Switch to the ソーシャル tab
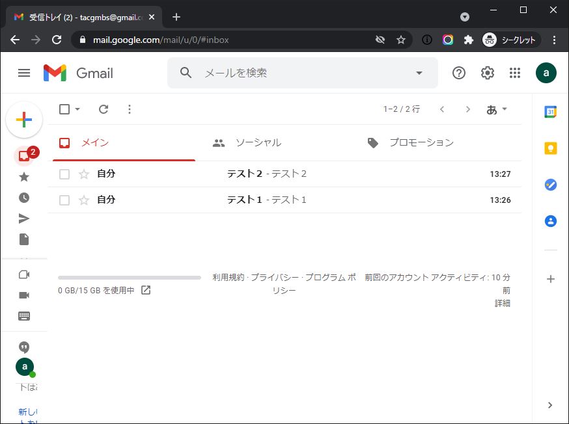569x424 pixels. (x=258, y=142)
